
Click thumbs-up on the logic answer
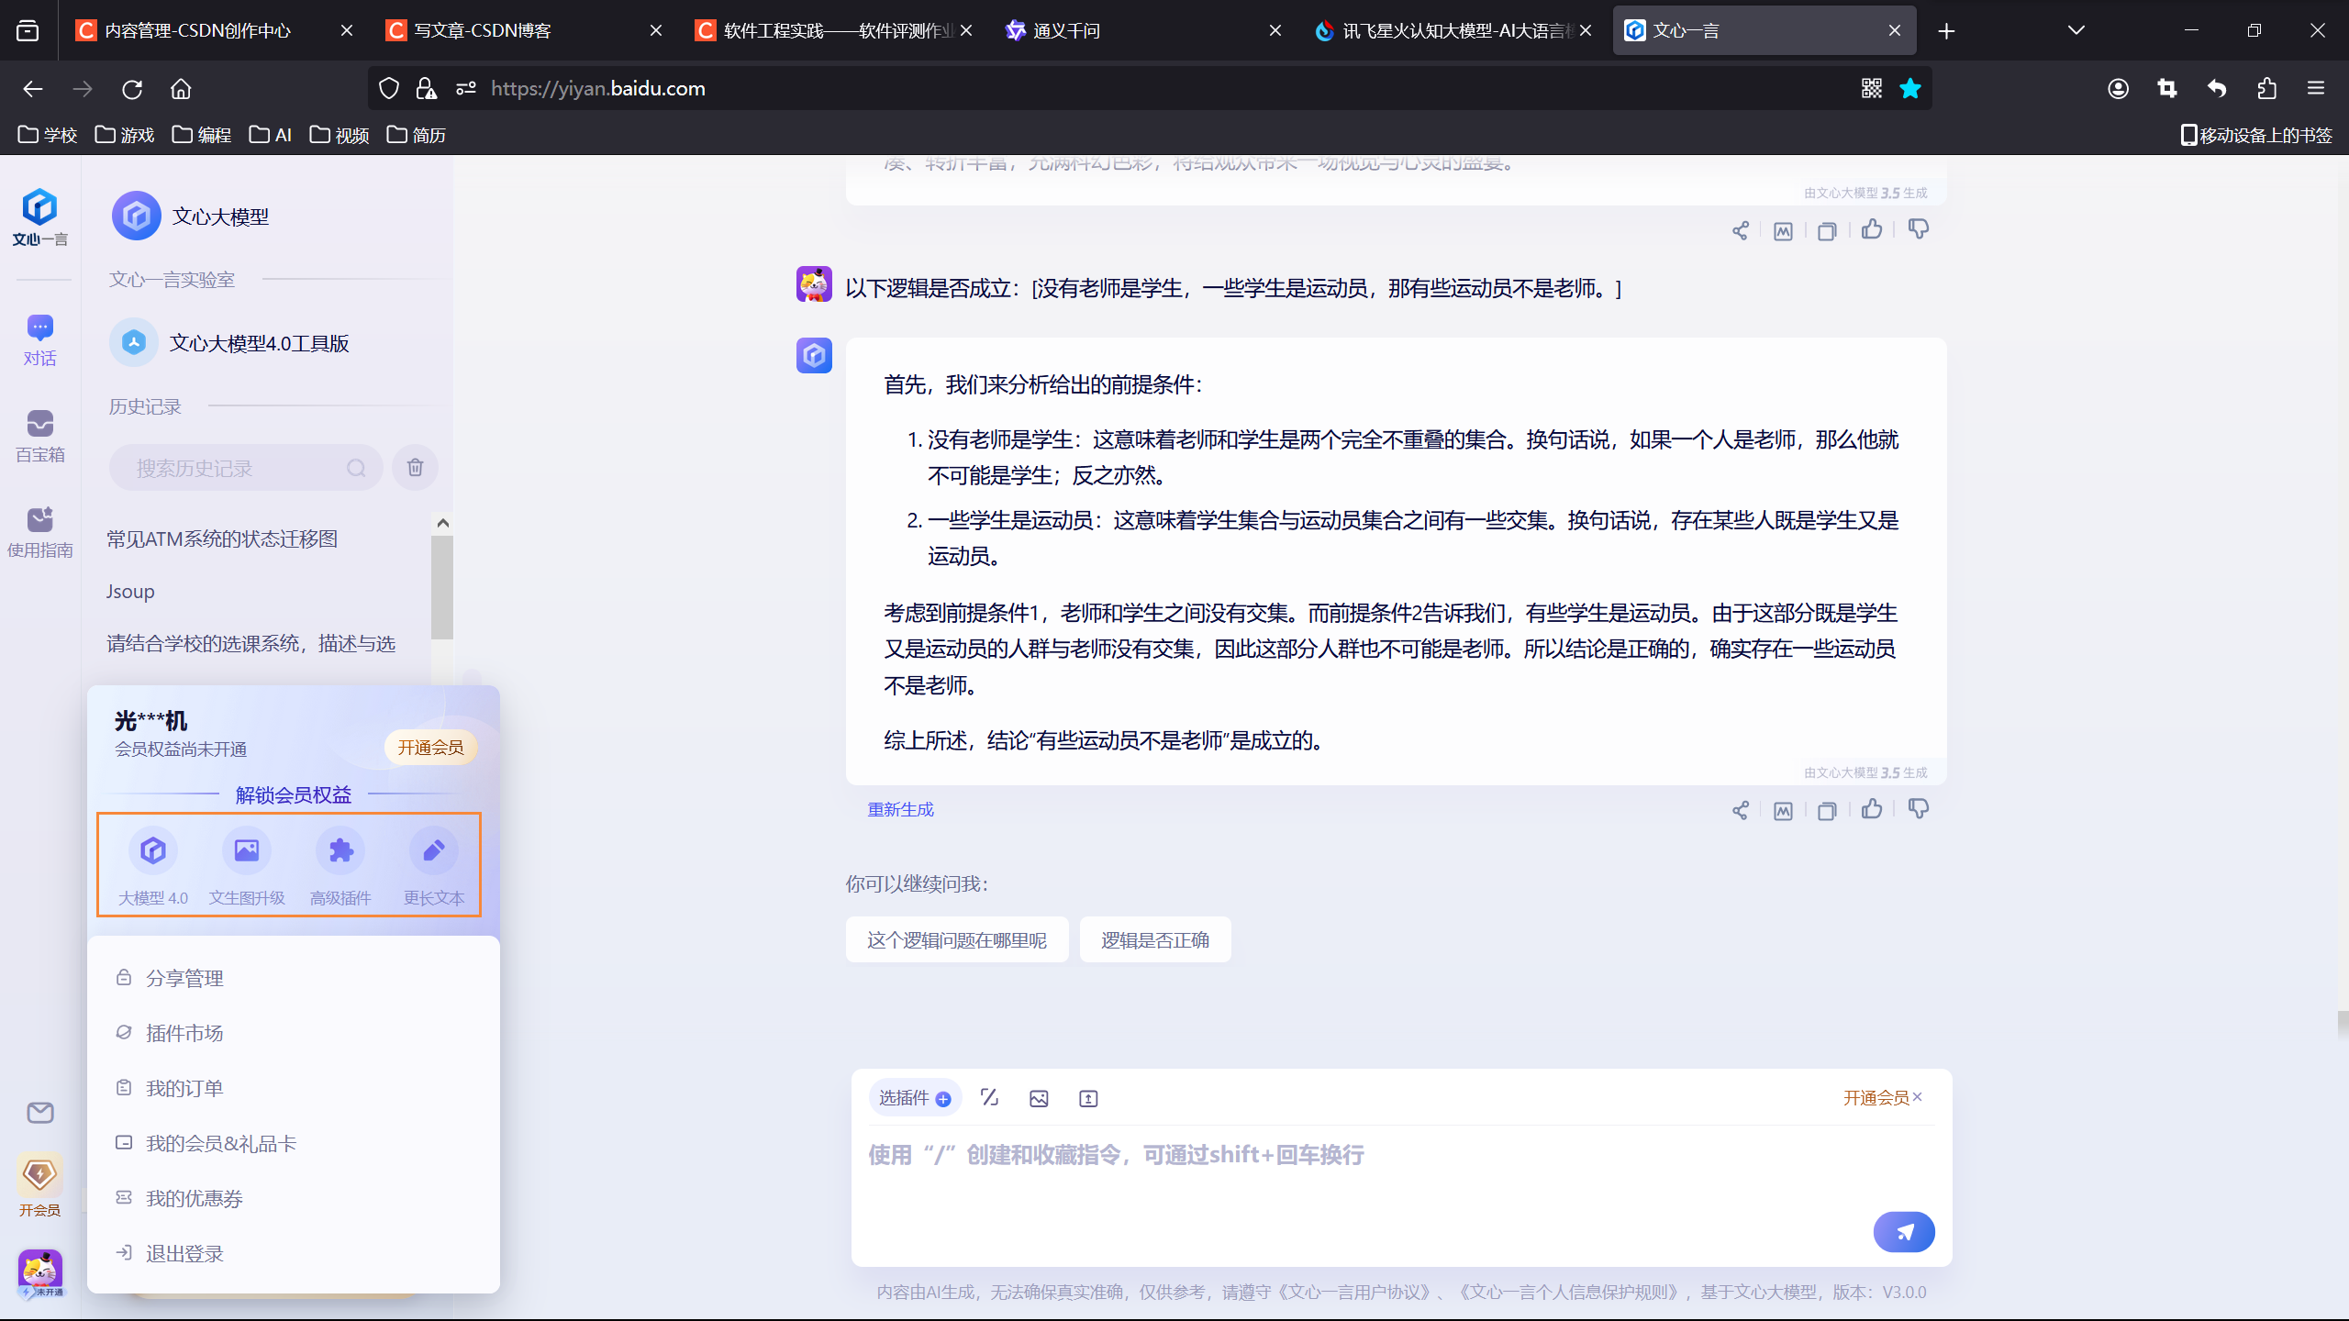1872,809
